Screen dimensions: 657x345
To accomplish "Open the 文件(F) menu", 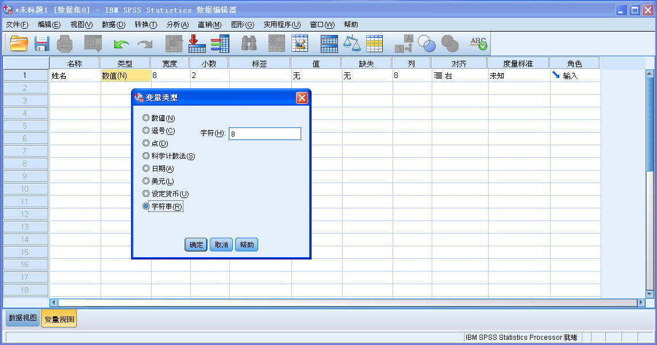I will (17, 25).
